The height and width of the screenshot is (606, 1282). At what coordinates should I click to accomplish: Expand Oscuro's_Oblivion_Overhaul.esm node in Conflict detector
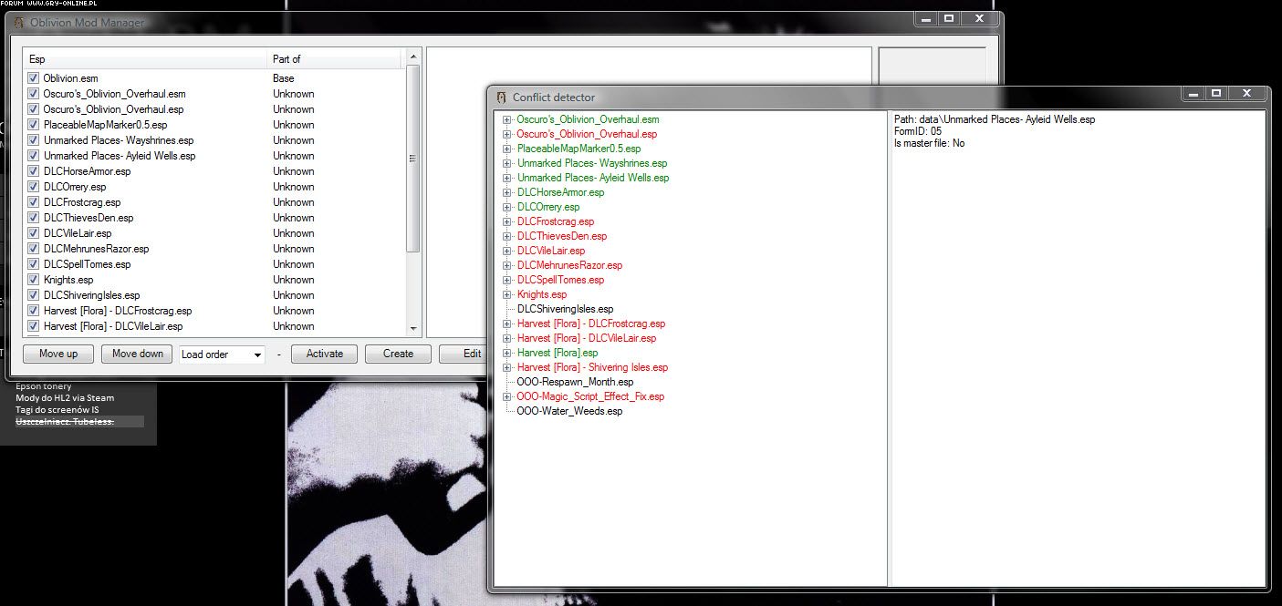point(507,119)
